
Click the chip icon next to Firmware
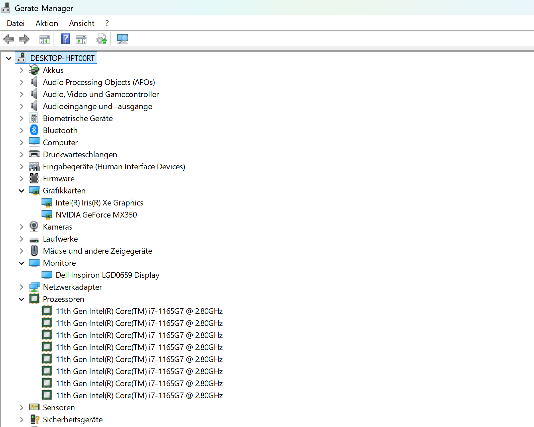tap(34, 178)
